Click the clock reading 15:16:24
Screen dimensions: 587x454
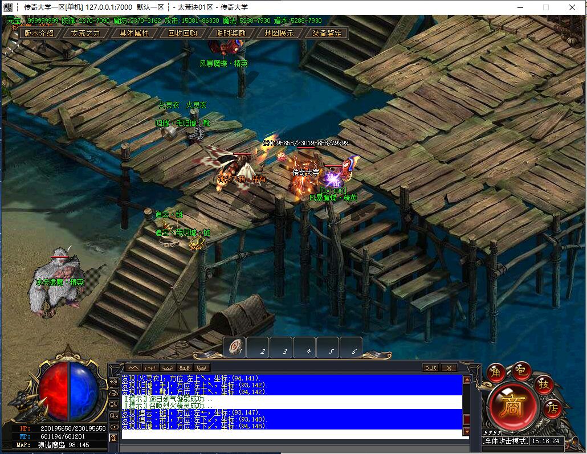pyautogui.click(x=545, y=441)
